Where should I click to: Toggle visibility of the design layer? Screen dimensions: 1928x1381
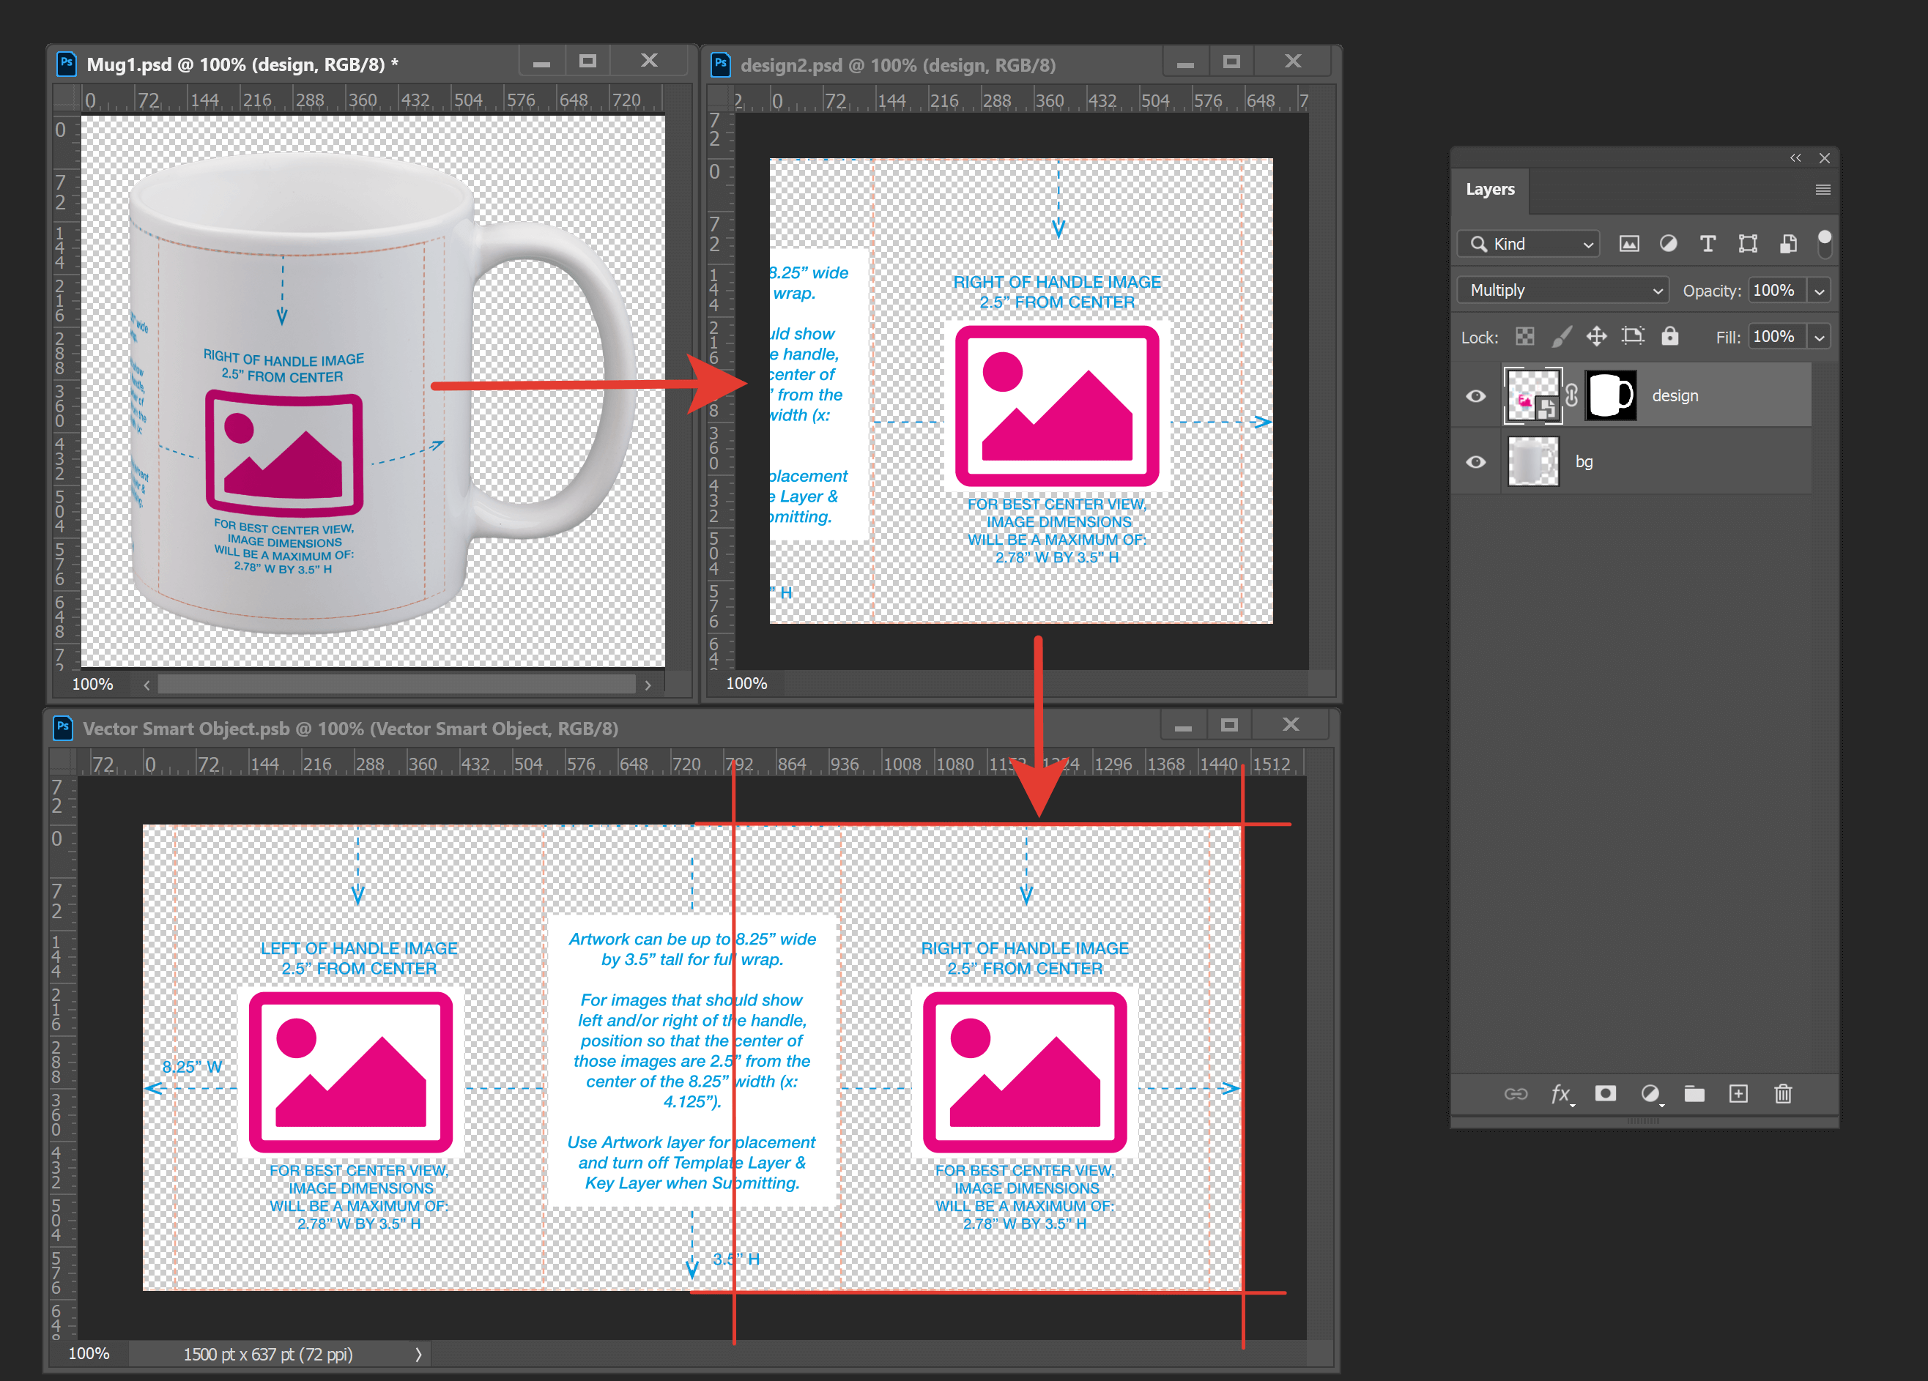point(1477,395)
